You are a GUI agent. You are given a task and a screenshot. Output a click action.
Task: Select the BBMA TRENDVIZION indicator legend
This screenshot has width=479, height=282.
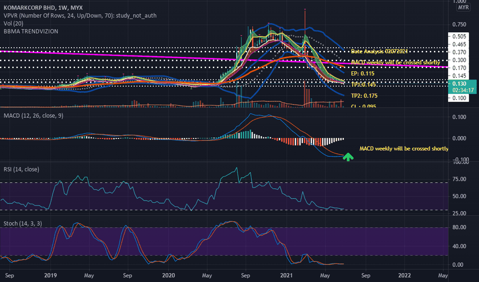point(31,31)
